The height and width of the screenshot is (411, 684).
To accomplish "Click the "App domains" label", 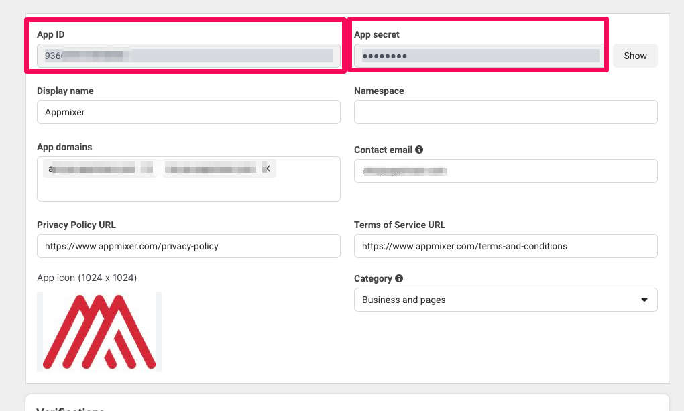I will (64, 147).
